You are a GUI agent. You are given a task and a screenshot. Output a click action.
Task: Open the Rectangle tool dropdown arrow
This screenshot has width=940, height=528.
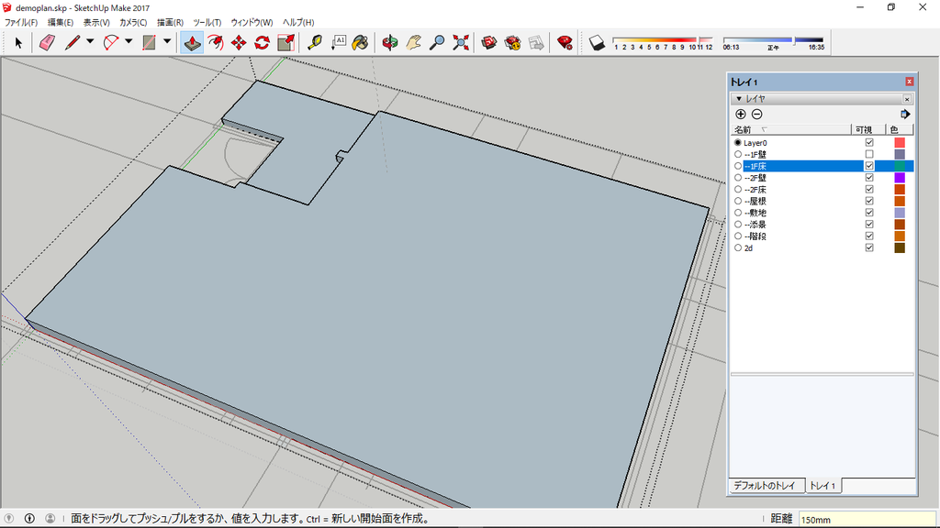point(167,42)
